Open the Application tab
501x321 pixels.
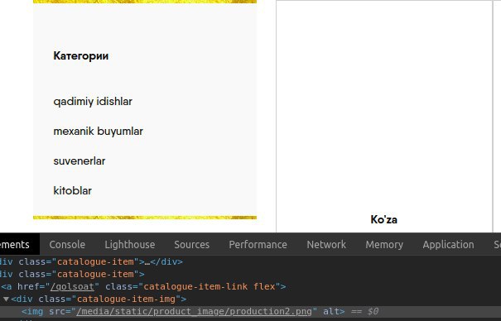[x=448, y=244]
